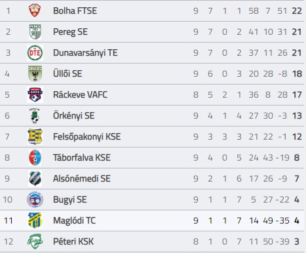Click the Bolha FTSE club crest
The width and height of the screenshot is (306, 253).
point(35,10)
